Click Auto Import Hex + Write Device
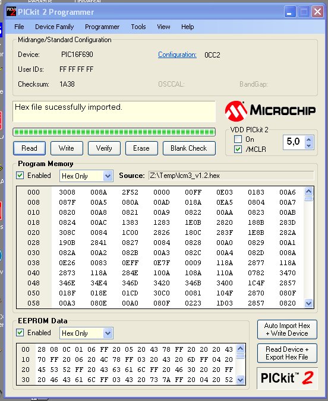 pos(287,329)
